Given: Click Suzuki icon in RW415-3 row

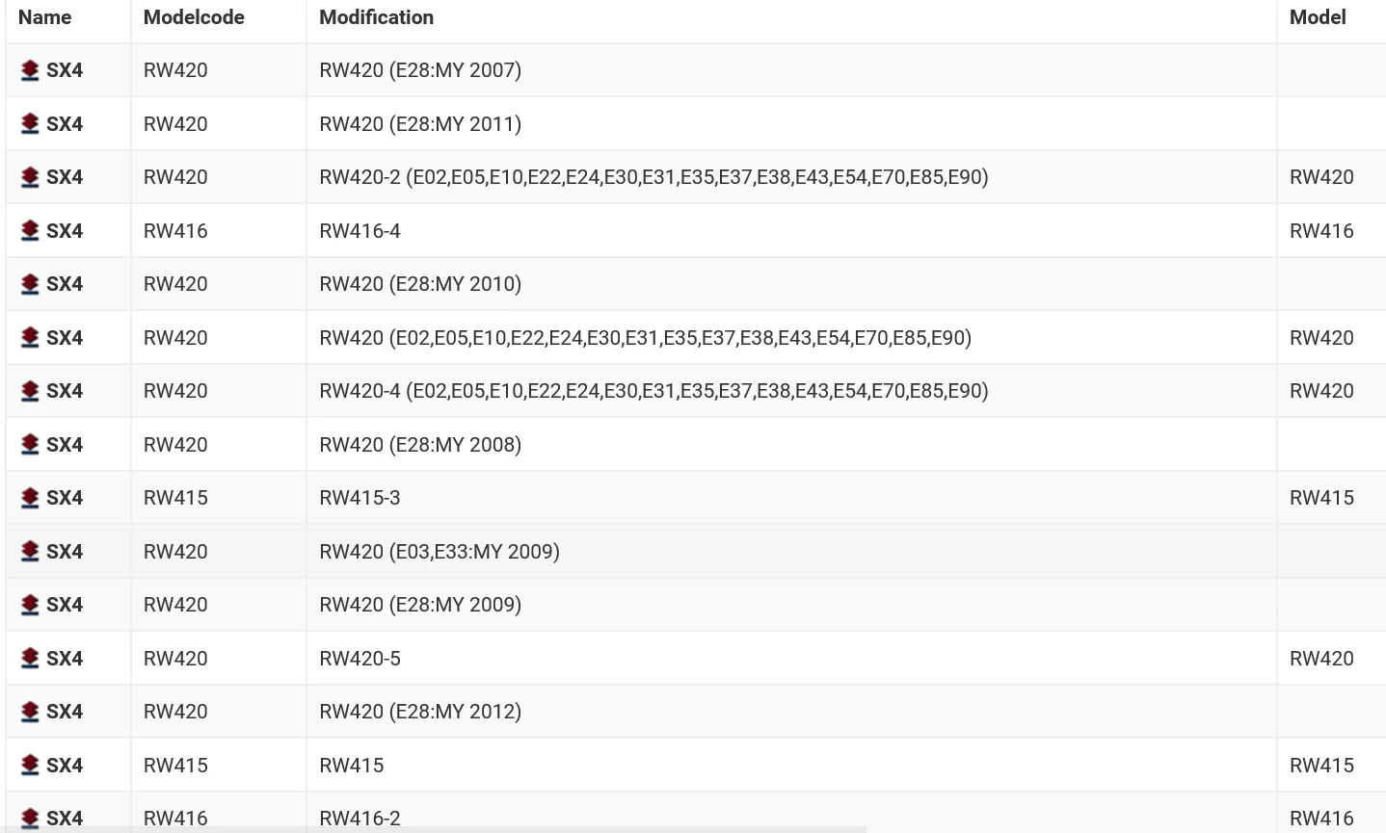Looking at the screenshot, I should pos(30,498).
